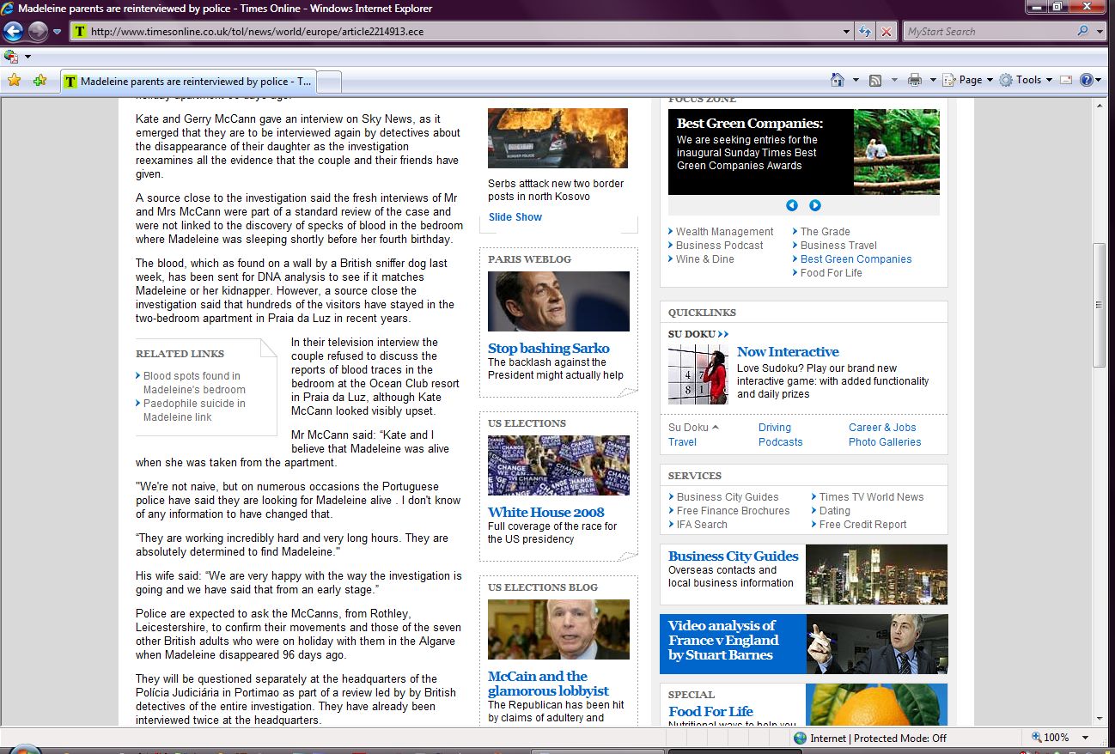The height and width of the screenshot is (754, 1115).
Task: Click the Refresh page icon
Action: pyautogui.click(x=866, y=32)
